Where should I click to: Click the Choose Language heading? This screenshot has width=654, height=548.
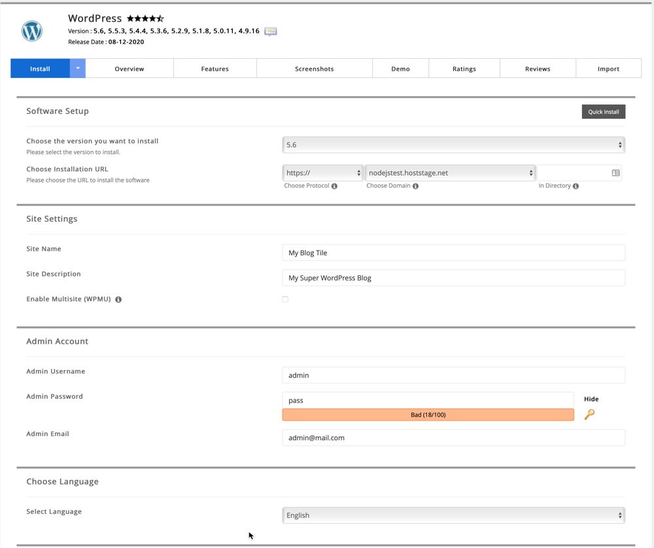[x=63, y=481]
